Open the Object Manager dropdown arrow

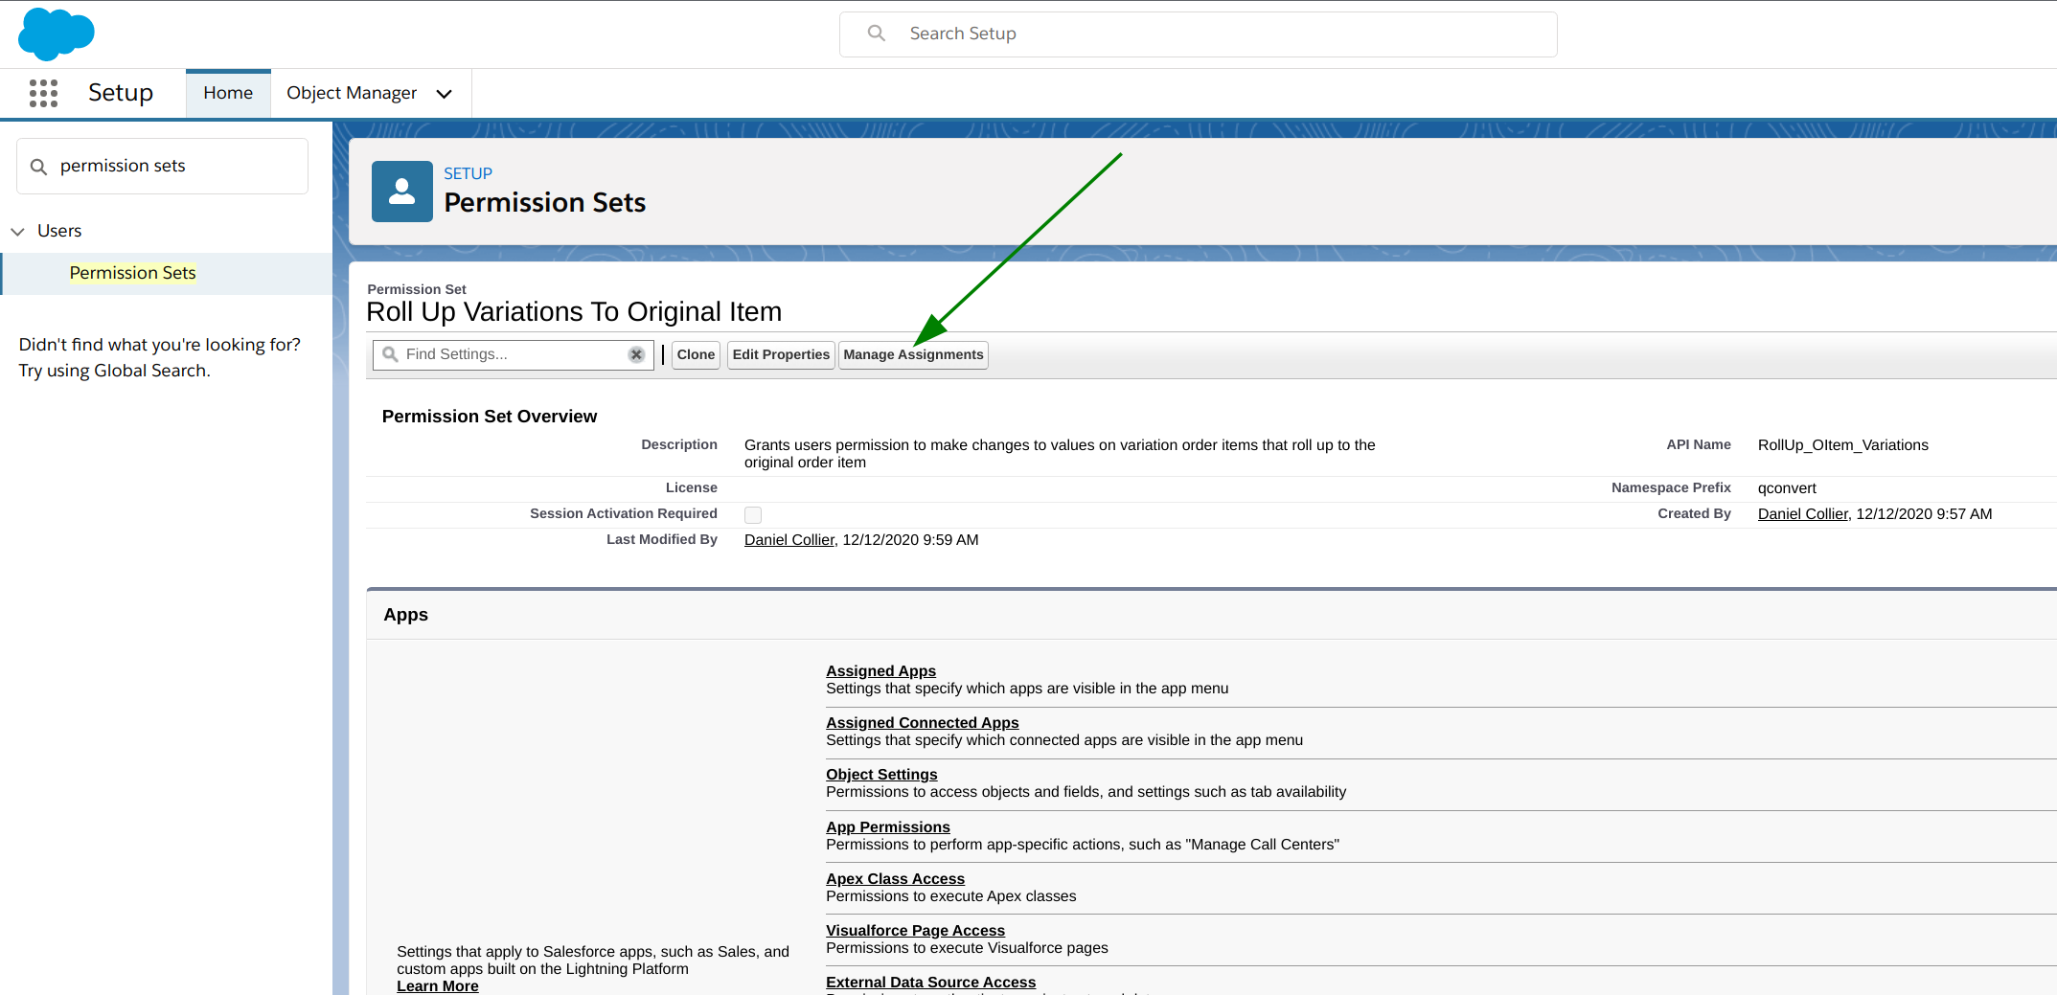(x=444, y=94)
